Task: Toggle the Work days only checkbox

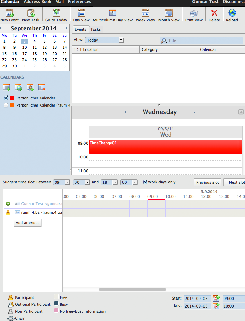Action: pyautogui.click(x=146, y=182)
